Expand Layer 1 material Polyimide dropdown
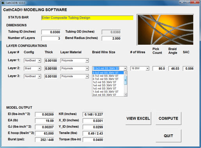Viewport: 201px width, 148px height. [x=87, y=60]
